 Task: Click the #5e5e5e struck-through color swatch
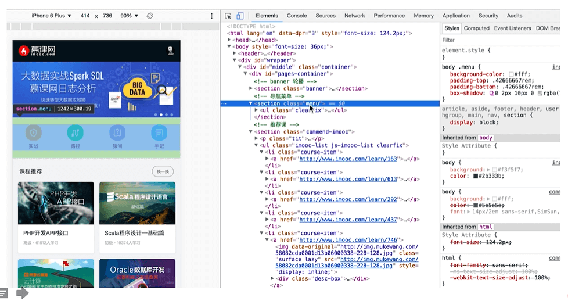476,205
